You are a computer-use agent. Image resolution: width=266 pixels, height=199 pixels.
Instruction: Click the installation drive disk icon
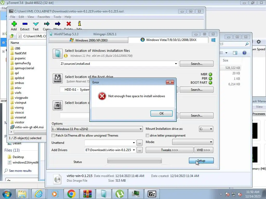(57, 105)
